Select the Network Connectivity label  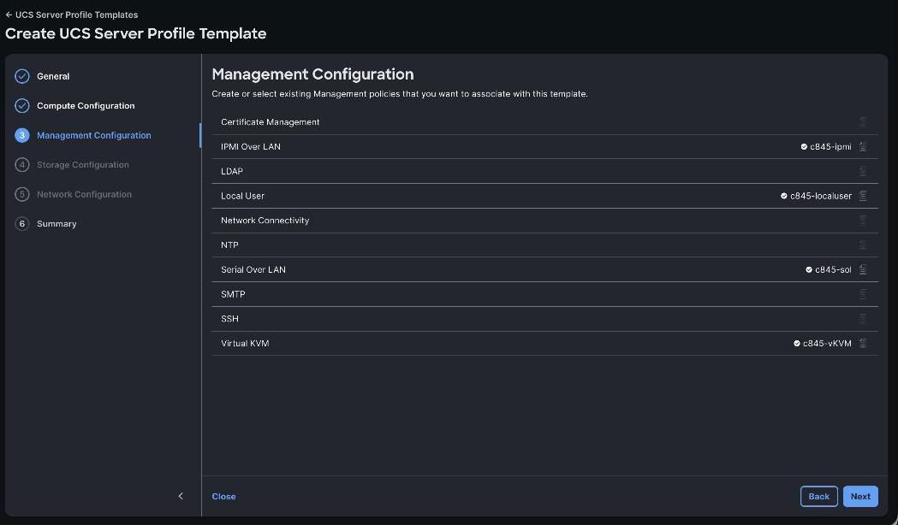[x=265, y=221]
